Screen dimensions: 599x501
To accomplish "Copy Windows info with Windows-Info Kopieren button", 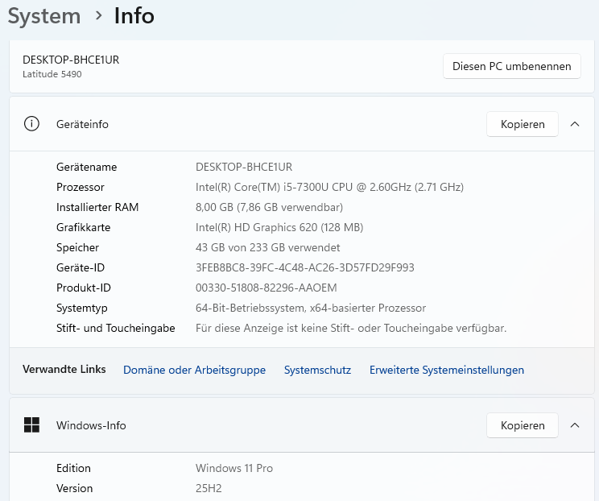I will (523, 425).
